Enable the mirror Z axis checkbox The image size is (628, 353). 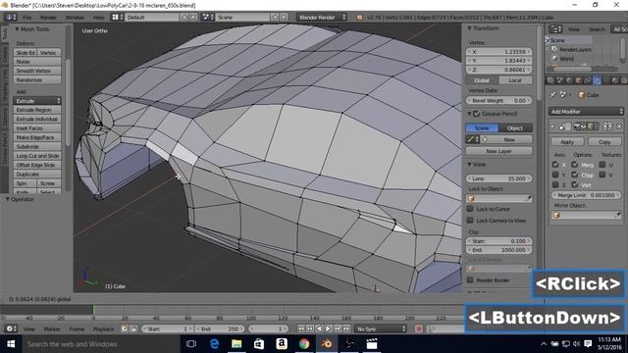coord(555,184)
